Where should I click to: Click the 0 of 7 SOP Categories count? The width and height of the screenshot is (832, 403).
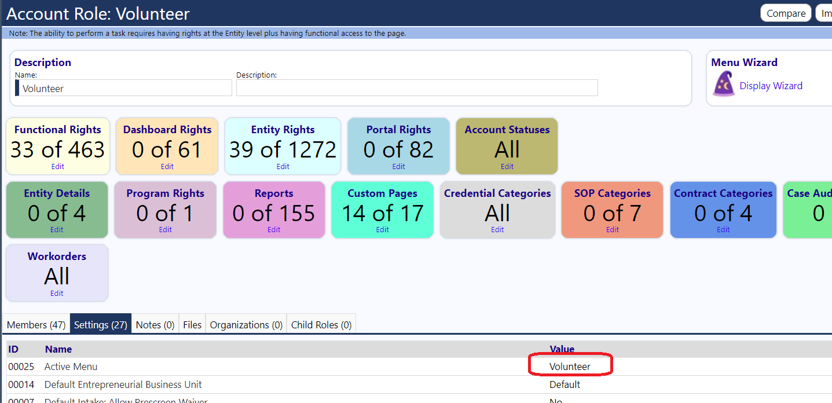click(x=612, y=213)
